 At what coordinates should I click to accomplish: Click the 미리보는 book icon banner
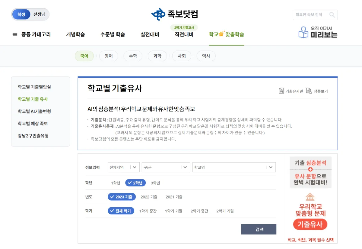(318, 32)
